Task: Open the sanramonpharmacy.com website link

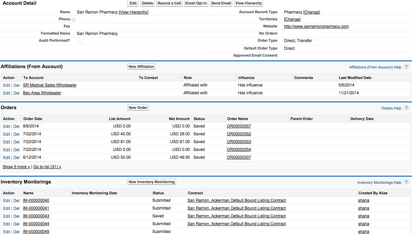Action: [316, 26]
